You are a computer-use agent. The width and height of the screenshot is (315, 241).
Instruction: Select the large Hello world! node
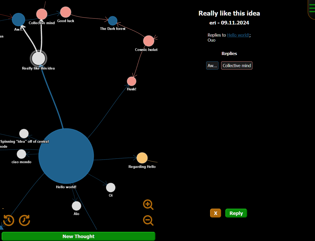click(x=66, y=156)
